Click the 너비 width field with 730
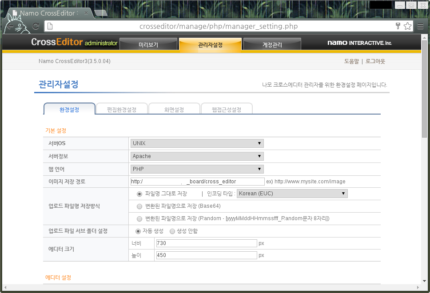The height and width of the screenshot is (293, 430). 207,243
